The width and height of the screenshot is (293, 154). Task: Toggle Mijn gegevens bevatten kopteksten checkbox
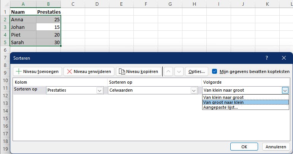(215, 71)
